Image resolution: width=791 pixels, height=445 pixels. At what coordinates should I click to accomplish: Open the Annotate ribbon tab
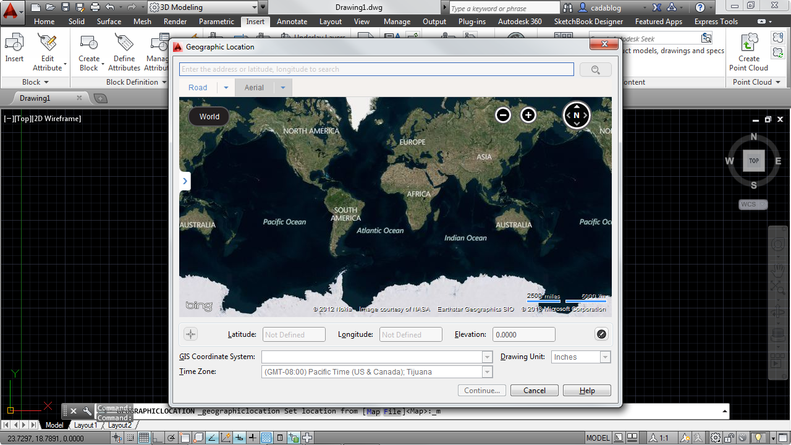pos(292,22)
